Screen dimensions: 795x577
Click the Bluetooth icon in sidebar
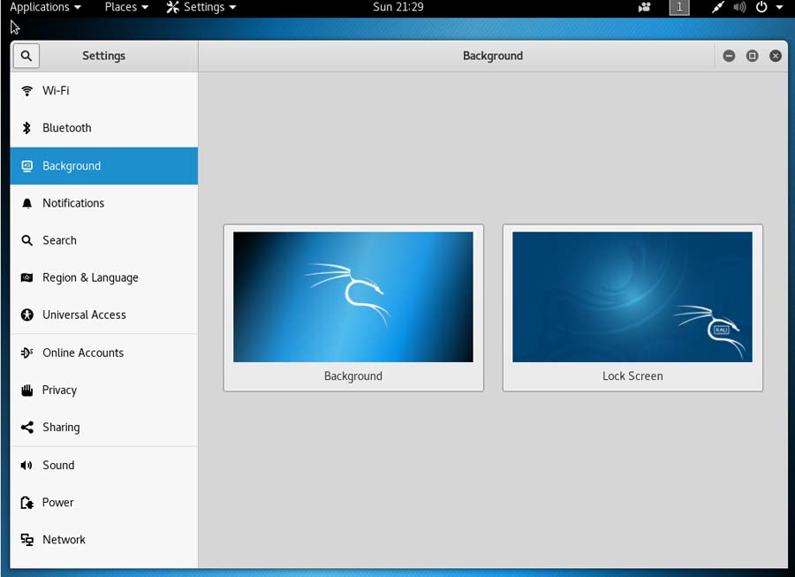(26, 128)
